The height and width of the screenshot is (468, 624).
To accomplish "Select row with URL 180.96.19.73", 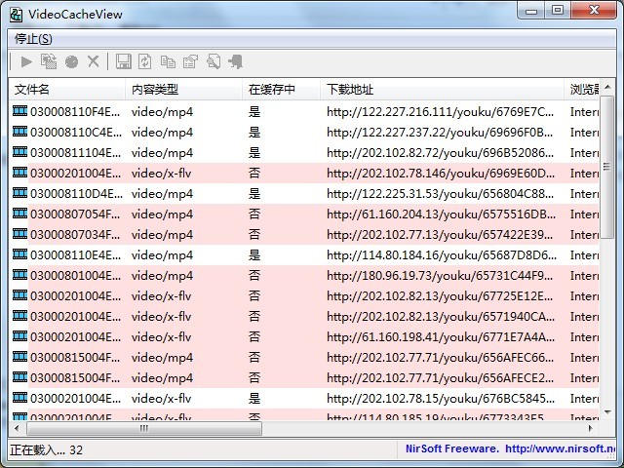I will pos(439,275).
